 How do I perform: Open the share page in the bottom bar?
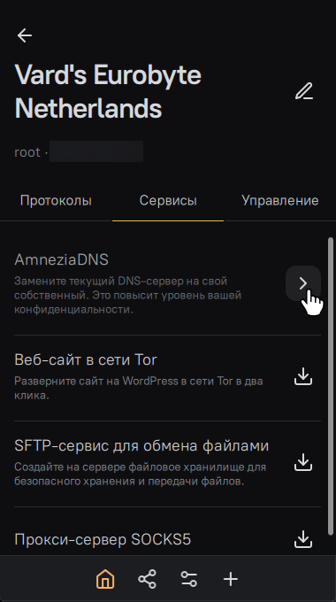tap(148, 579)
